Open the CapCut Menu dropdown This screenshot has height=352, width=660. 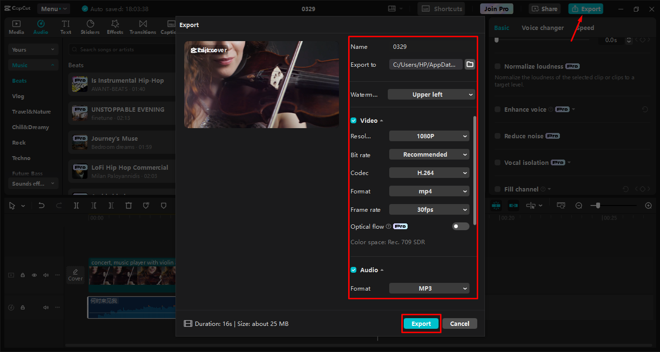(53, 9)
